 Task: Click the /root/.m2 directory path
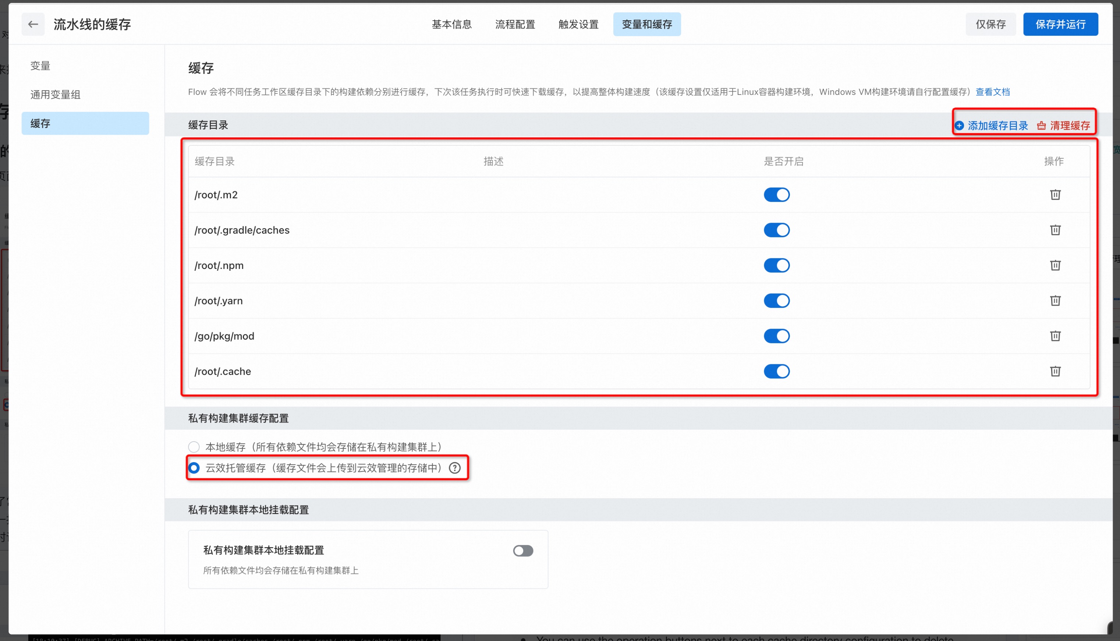tap(216, 195)
